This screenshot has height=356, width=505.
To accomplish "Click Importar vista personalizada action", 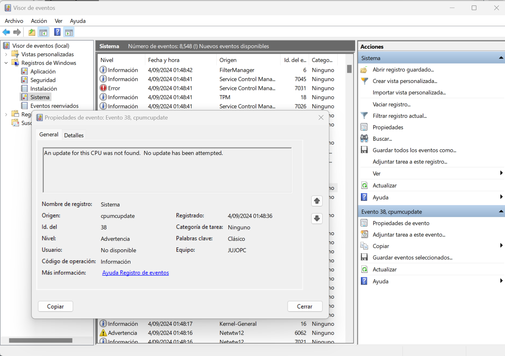I will [x=409, y=92].
